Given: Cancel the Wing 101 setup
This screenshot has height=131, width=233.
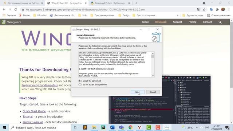Looking at the screenshot, I should point(153,92).
